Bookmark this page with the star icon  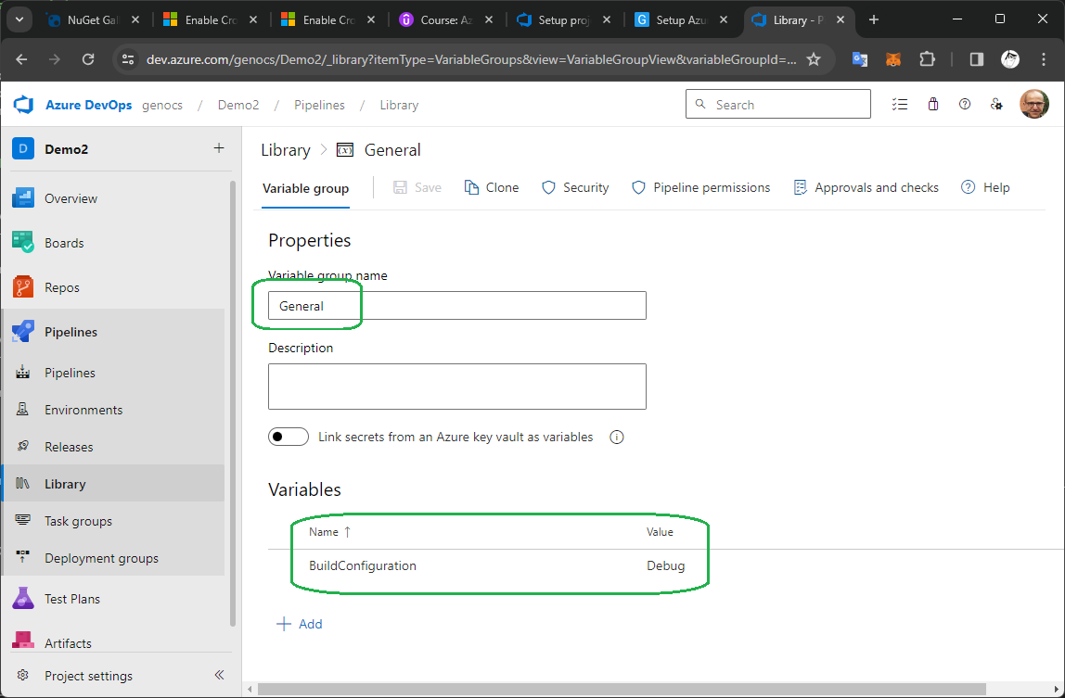pos(814,59)
